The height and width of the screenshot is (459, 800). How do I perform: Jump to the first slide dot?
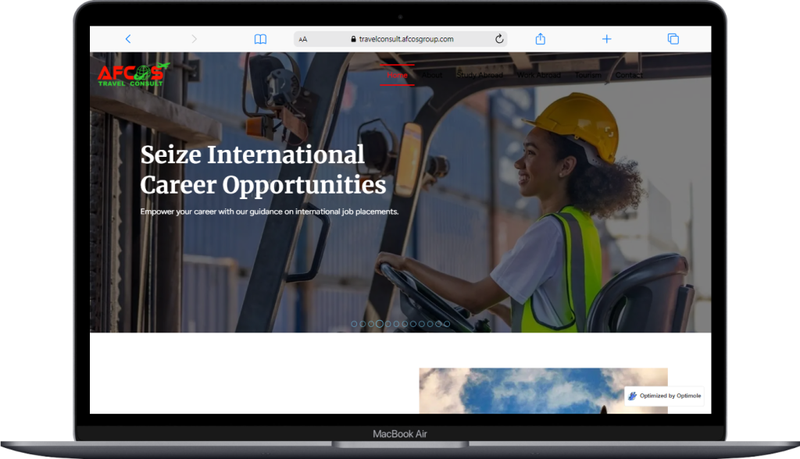[354, 323]
